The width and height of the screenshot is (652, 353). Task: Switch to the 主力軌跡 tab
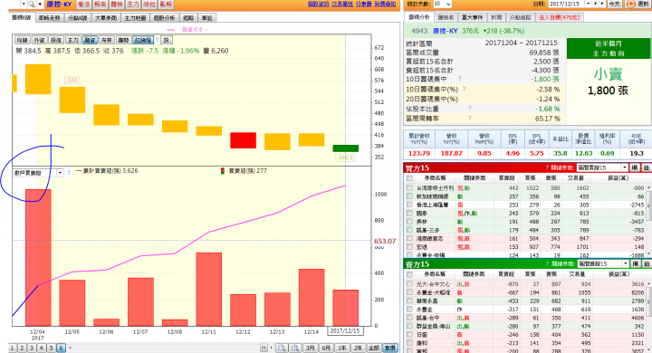pyautogui.click(x=136, y=18)
